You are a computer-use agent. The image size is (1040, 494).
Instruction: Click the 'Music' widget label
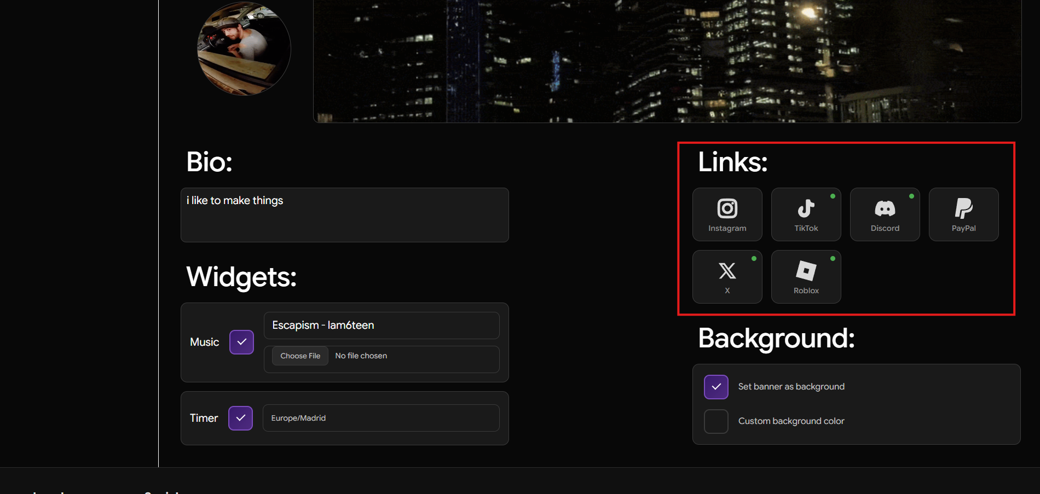pyautogui.click(x=204, y=342)
